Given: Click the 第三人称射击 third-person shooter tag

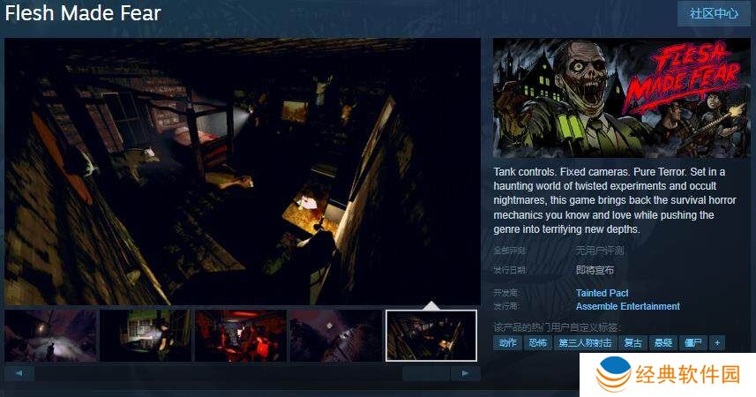Looking at the screenshot, I should 585,342.
